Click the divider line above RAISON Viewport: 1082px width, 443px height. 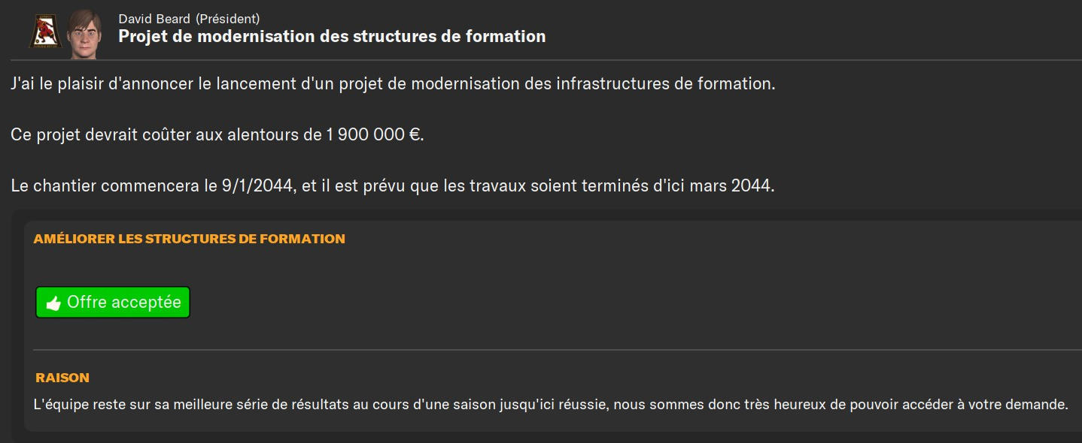pos(557,350)
